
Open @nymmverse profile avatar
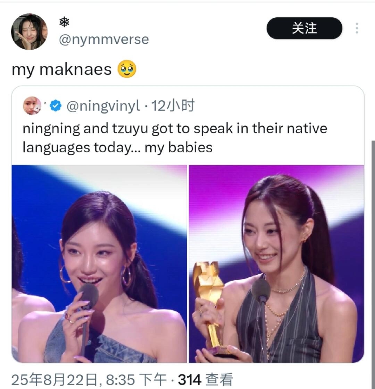(x=29, y=32)
